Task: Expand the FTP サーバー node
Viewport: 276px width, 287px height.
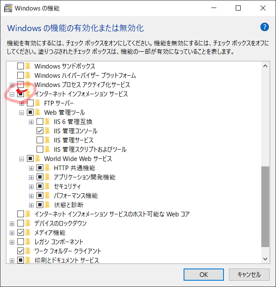Action: (21, 104)
